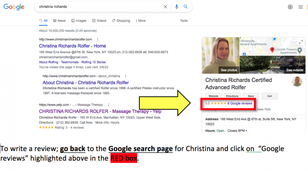The height and width of the screenshot is (172, 308).
Task: Click the 6 Google reviews link
Action: coord(240,104)
